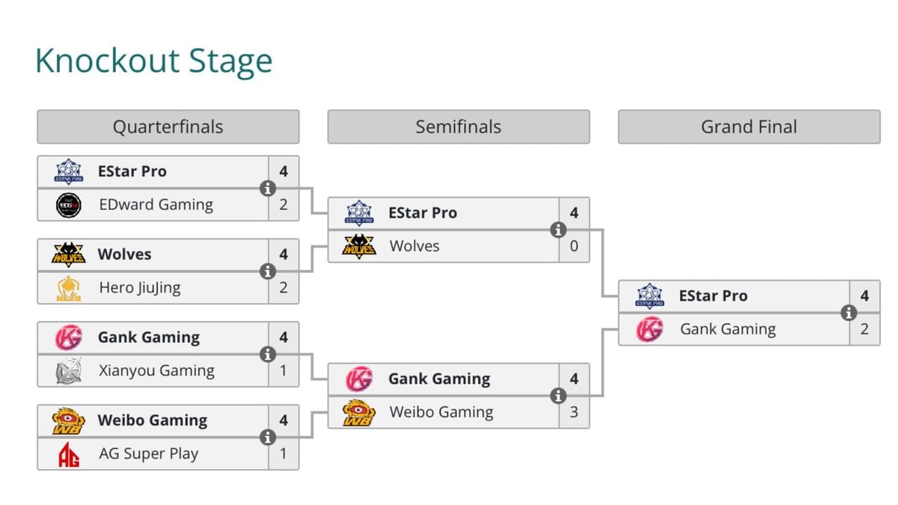This screenshot has height=505, width=898.
Task: Show match details for Grand Final
Action: 848,313
